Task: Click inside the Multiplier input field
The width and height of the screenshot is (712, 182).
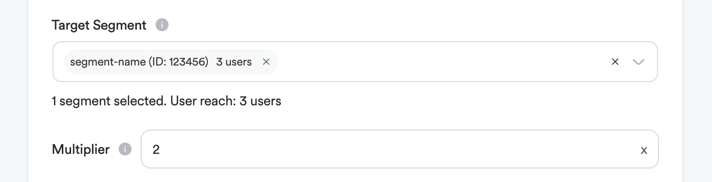Action: (x=400, y=149)
